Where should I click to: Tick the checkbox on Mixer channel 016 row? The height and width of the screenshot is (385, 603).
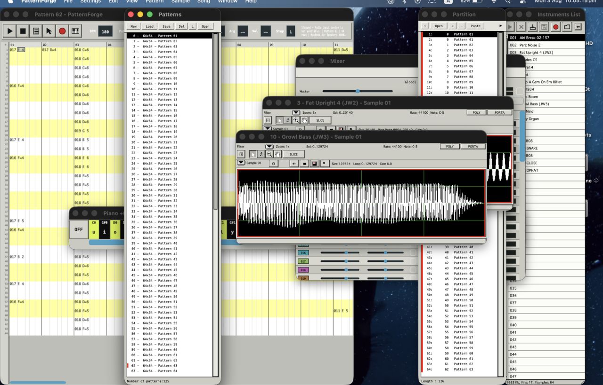click(x=413, y=252)
